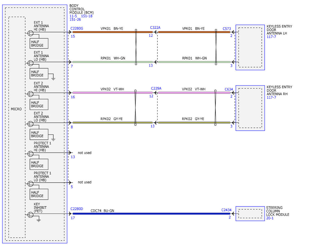
Task: Click the Key Inhibit FET circle symbol
Action: pos(31,215)
